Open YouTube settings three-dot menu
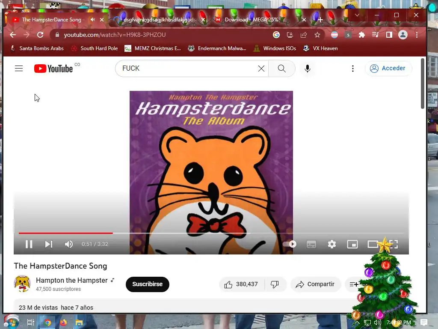The width and height of the screenshot is (438, 329). coord(353,69)
